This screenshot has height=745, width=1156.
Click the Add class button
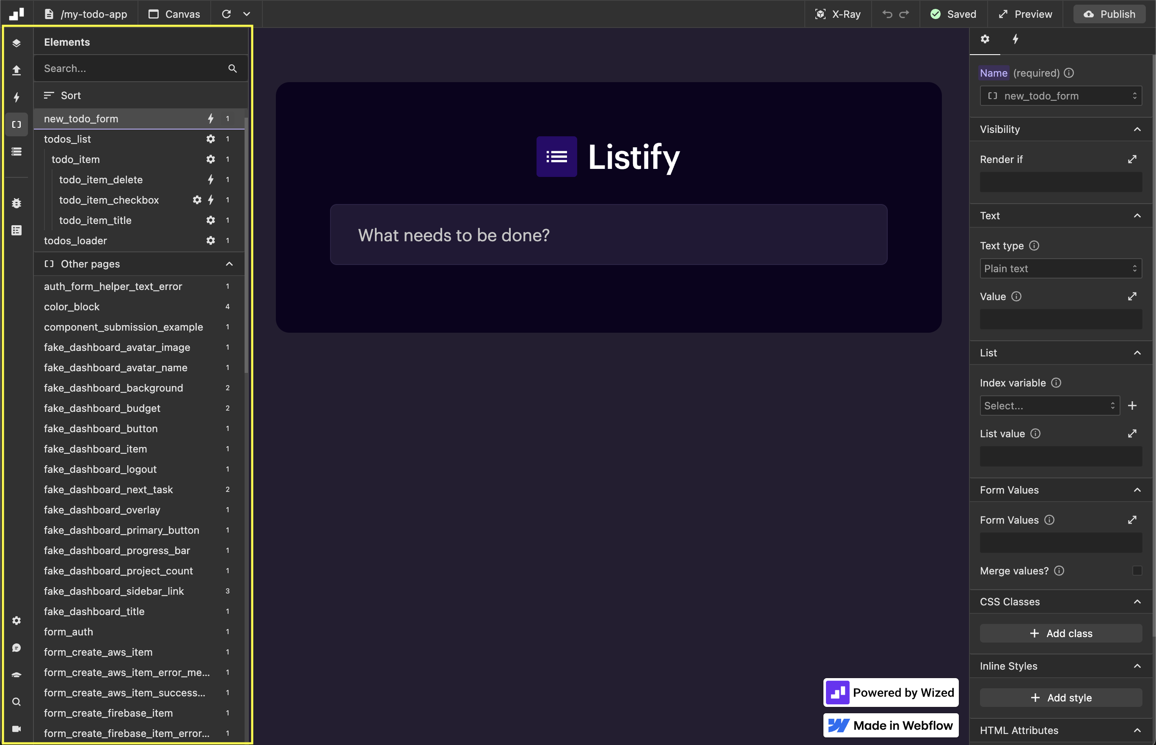[1060, 633]
